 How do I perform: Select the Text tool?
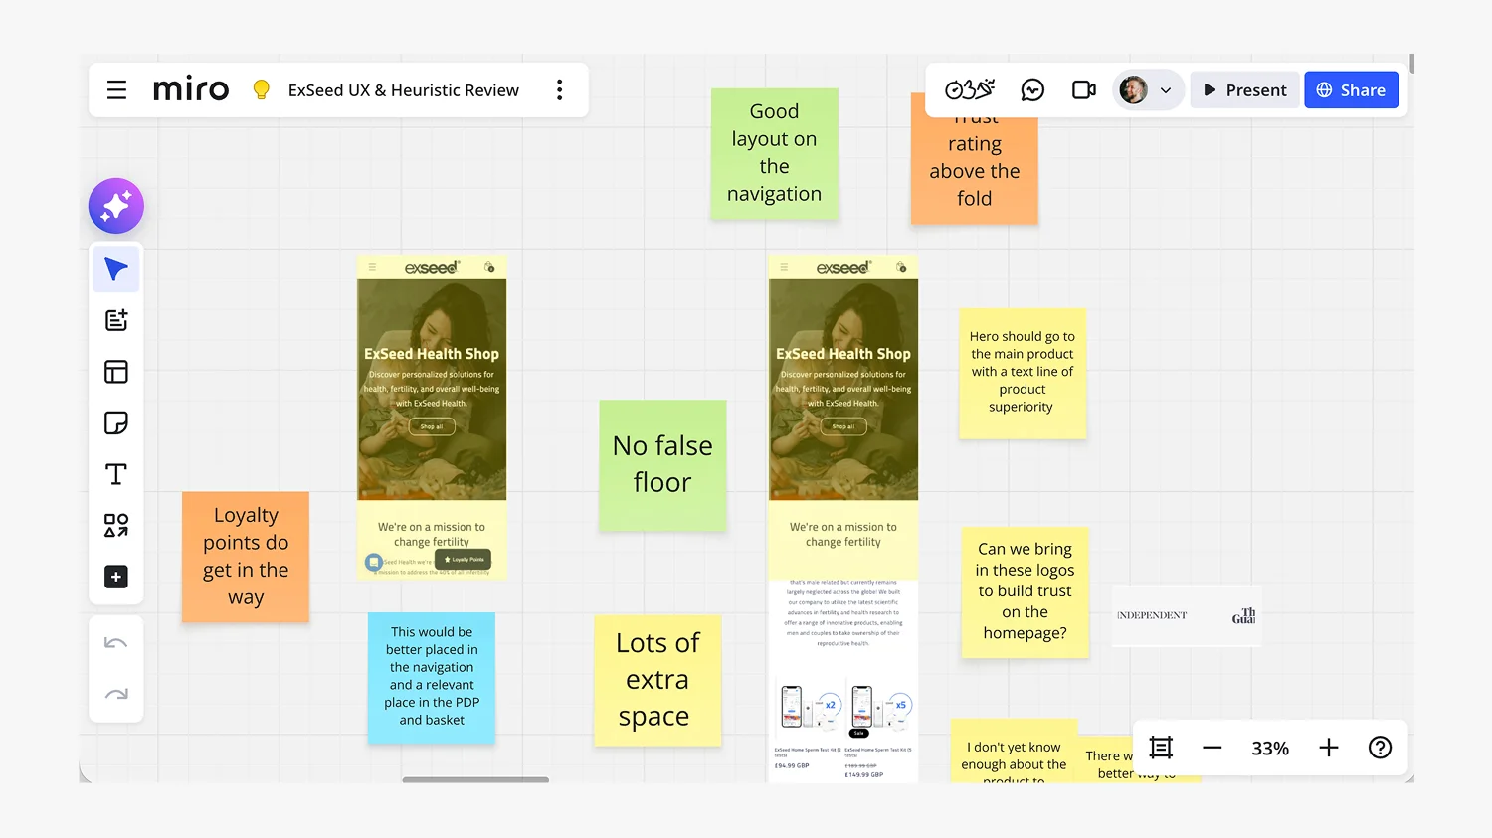point(116,474)
